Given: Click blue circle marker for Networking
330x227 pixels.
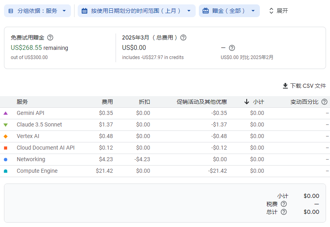Looking at the screenshot, I should click(x=6, y=160).
